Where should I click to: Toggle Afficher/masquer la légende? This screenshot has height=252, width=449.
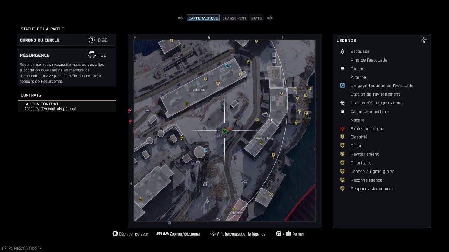click(238, 234)
